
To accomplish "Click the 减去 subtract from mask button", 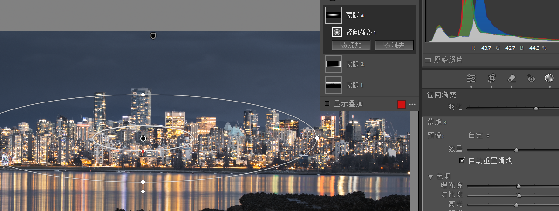I will pyautogui.click(x=394, y=45).
